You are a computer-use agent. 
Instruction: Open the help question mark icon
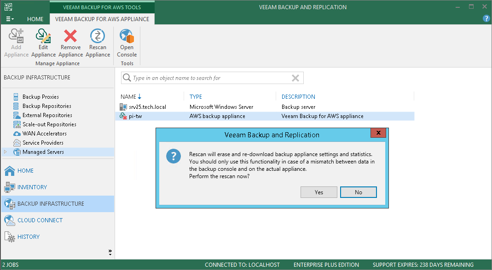click(486, 19)
